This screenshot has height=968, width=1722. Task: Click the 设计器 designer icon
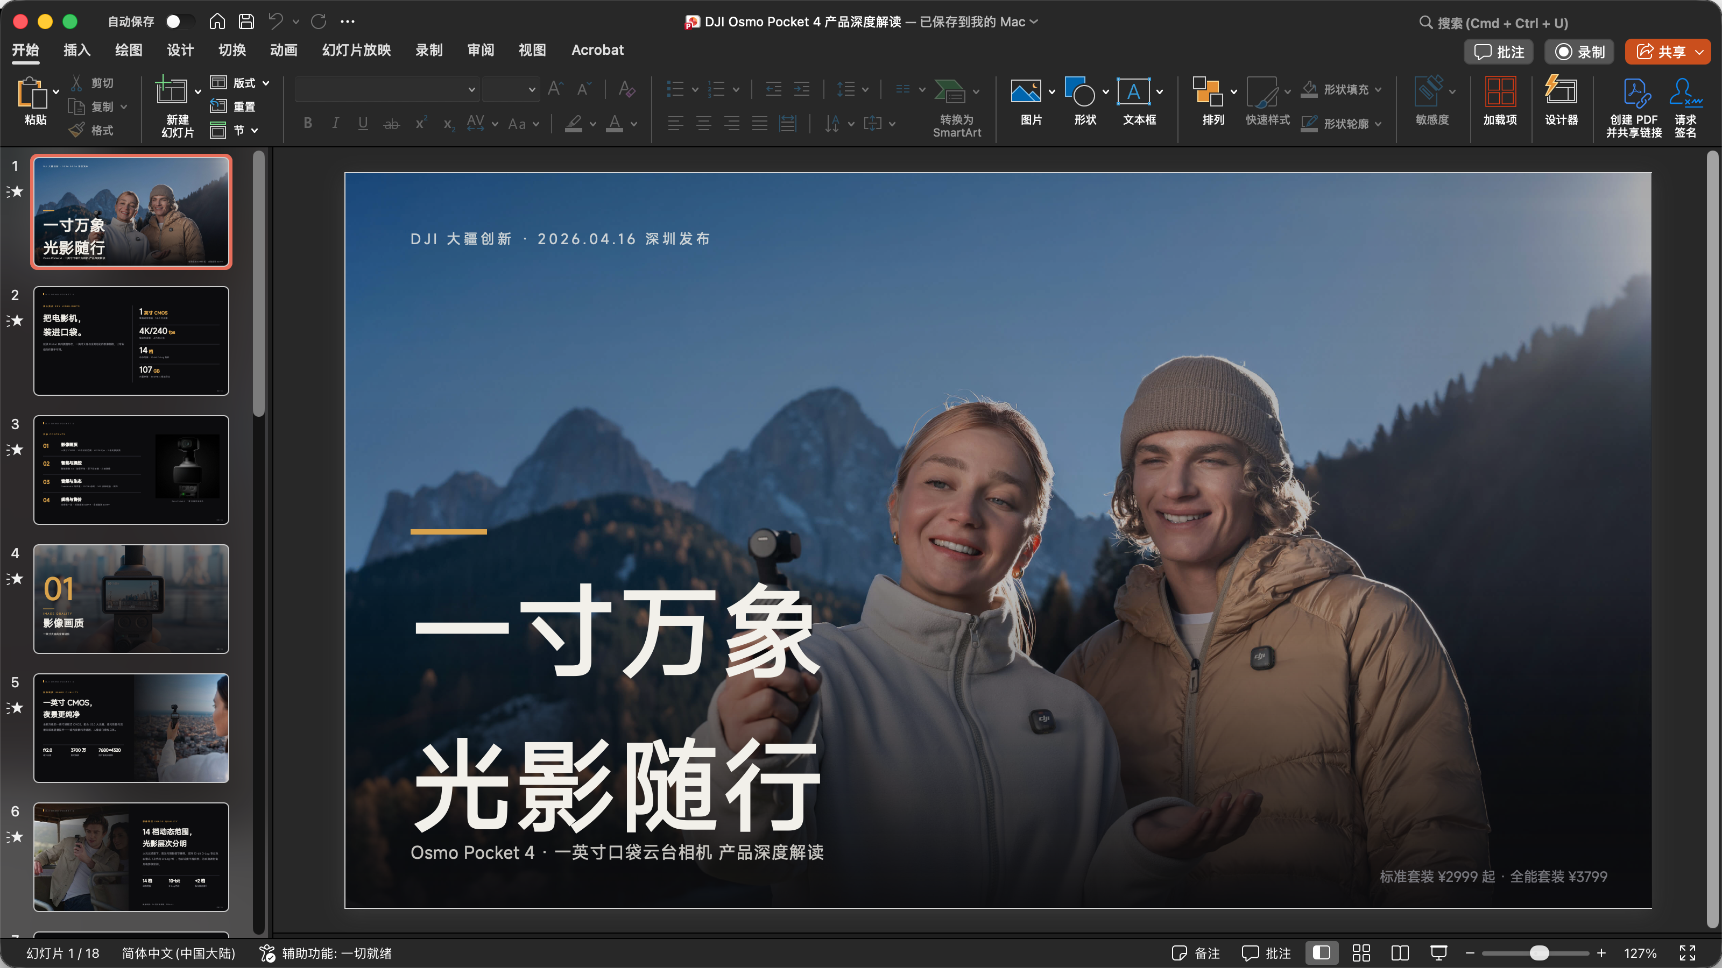[1561, 91]
